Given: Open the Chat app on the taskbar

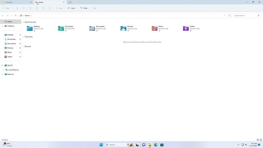Looking at the screenshot, I should click(143, 145).
